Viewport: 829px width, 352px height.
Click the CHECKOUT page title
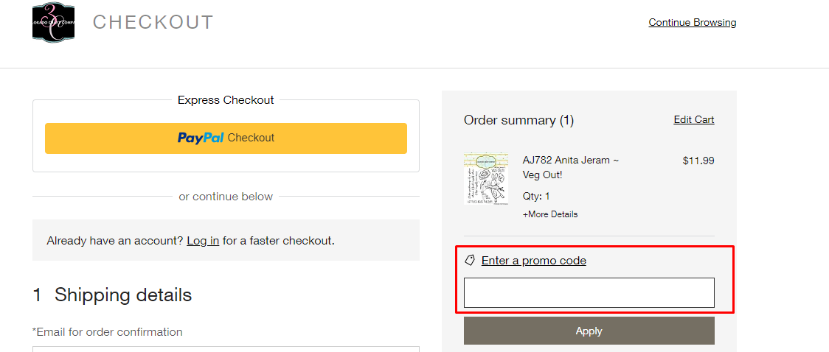click(153, 22)
